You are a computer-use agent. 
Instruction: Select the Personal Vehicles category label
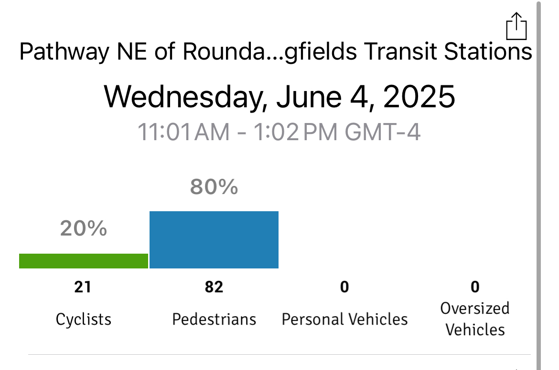[344, 319]
